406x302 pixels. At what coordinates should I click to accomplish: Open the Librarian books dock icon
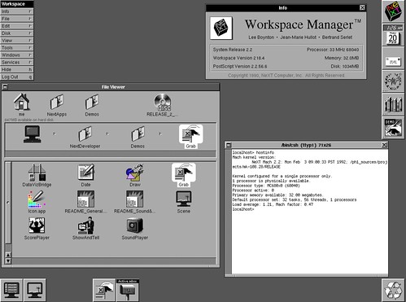[x=393, y=104]
